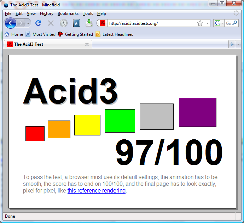Open the Getting Started bookmark
The width and height of the screenshot is (244, 223).
click(x=75, y=34)
